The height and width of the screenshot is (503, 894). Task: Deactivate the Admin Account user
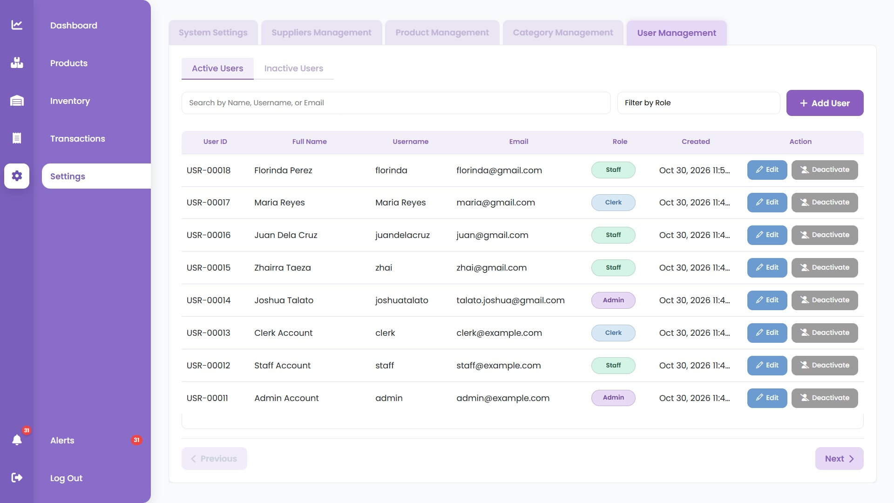[825, 398]
